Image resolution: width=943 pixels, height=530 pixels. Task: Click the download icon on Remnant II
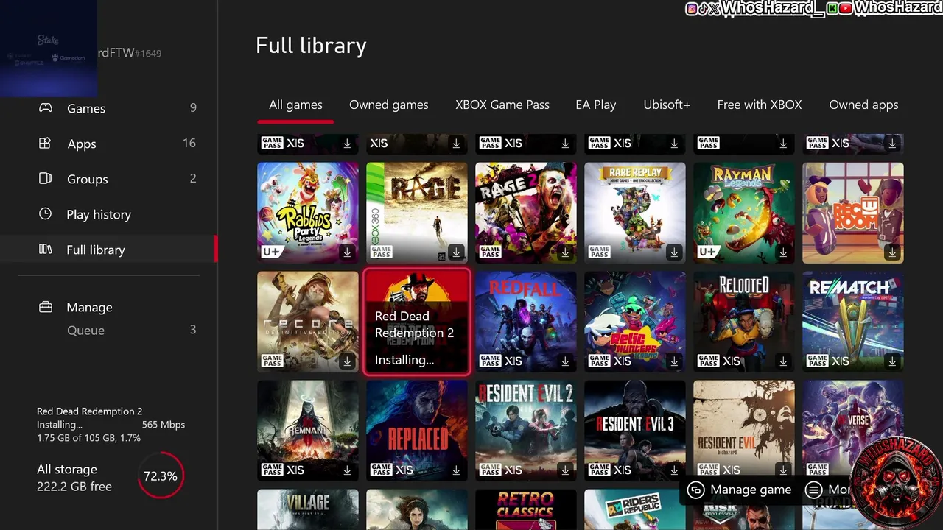click(347, 470)
